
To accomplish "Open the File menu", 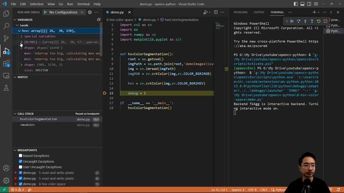I will pos(13,4).
